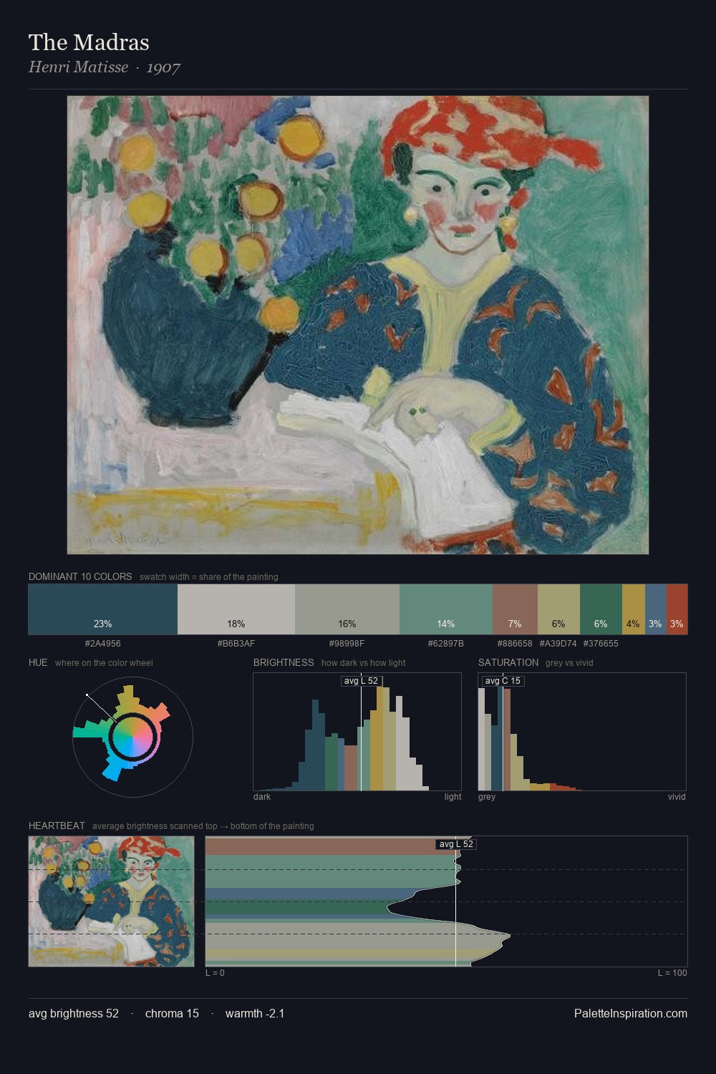This screenshot has width=716, height=1074.
Task: Click hex code #98998F
Action: [347, 644]
